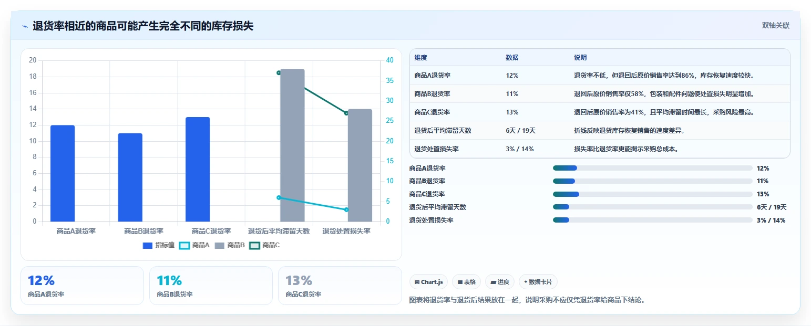Click the 数据卡片 tag chip
The image size is (811, 326).
pos(538,282)
